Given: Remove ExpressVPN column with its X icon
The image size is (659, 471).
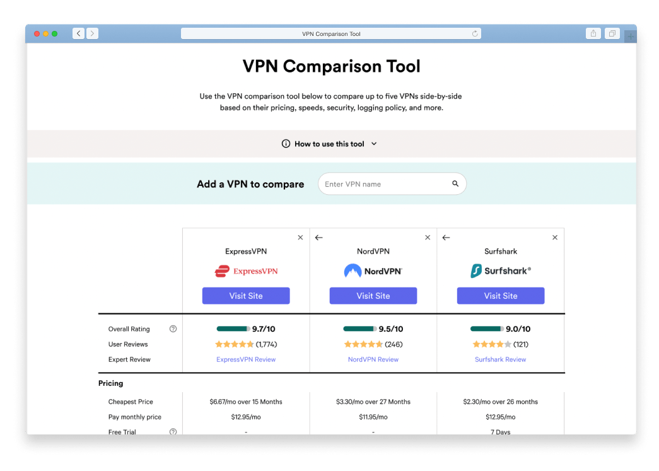Looking at the screenshot, I should (300, 238).
